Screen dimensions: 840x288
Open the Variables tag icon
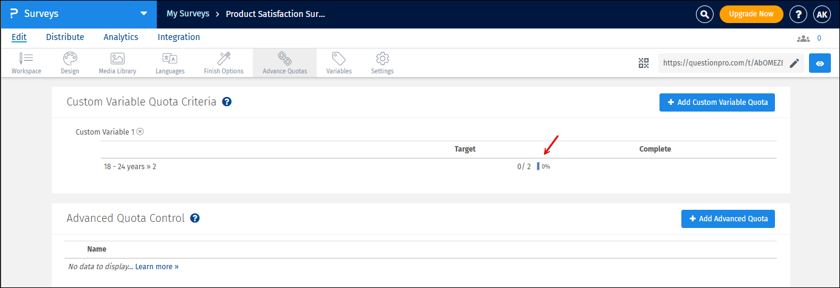pyautogui.click(x=339, y=59)
